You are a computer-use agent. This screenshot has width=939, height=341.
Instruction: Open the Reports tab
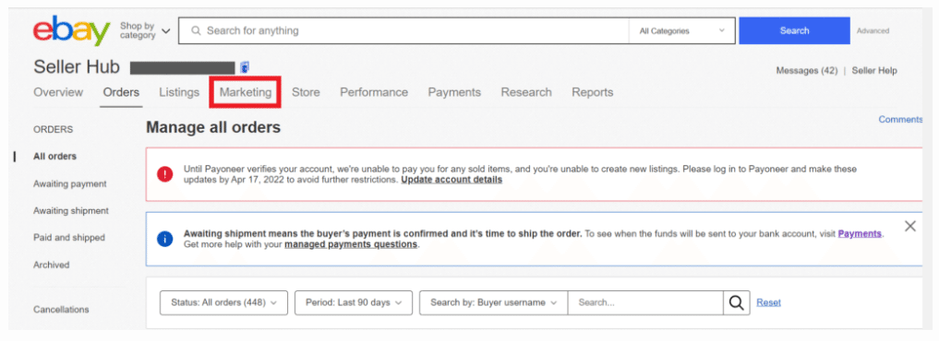point(592,92)
